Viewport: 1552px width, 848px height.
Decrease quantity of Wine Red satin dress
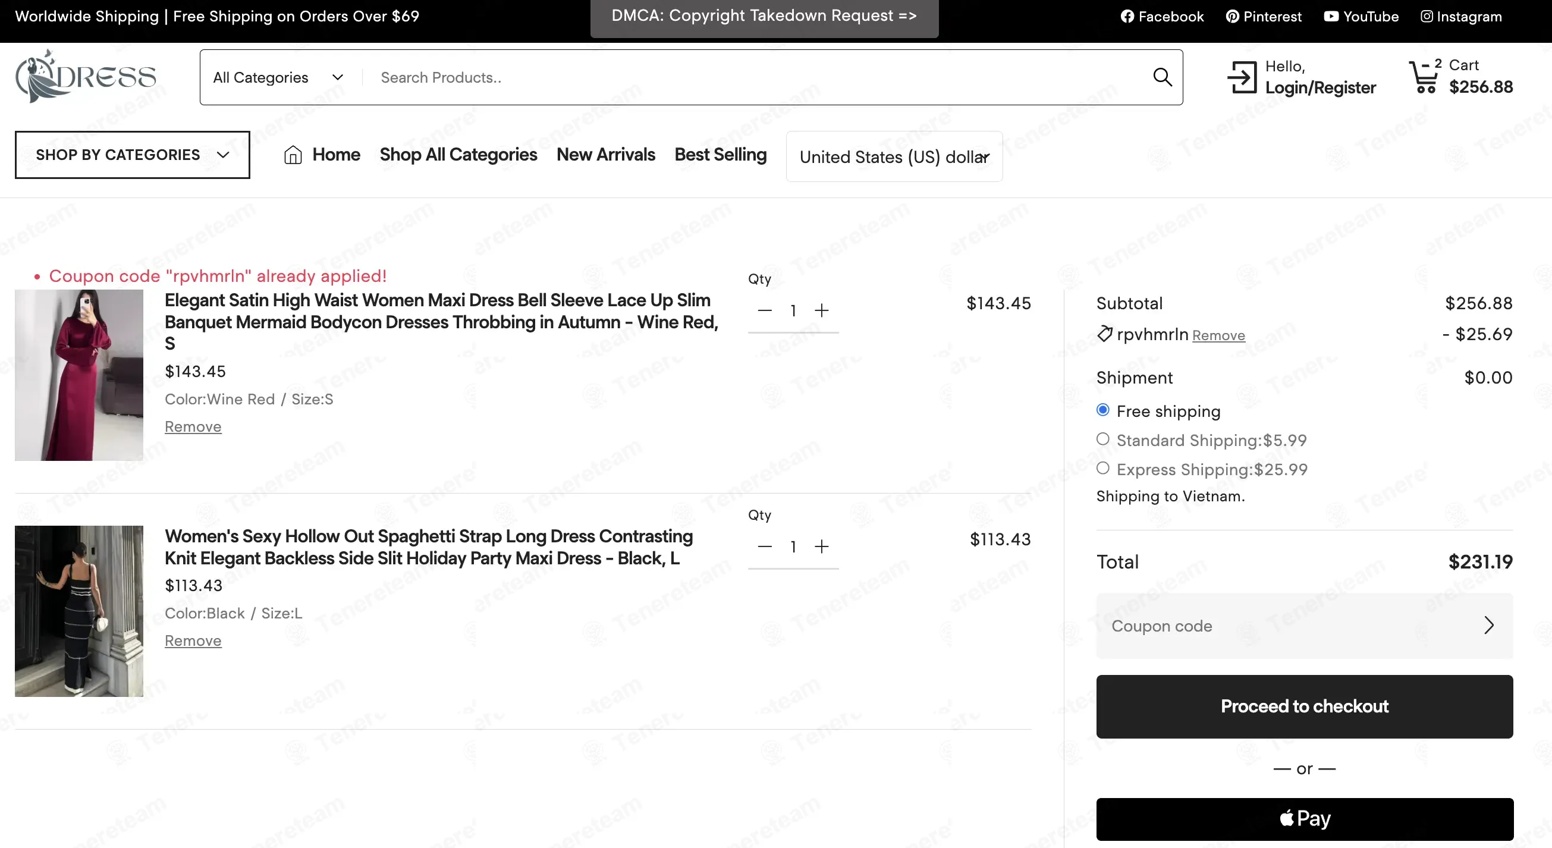pos(765,310)
